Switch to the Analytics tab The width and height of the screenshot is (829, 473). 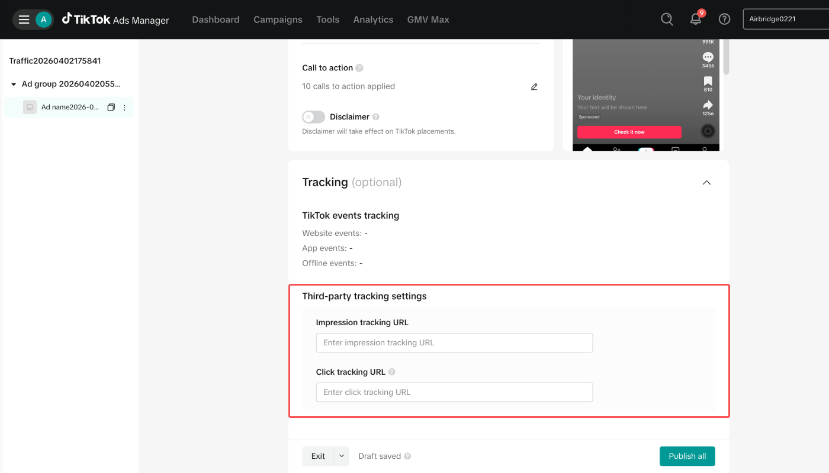[x=373, y=20]
